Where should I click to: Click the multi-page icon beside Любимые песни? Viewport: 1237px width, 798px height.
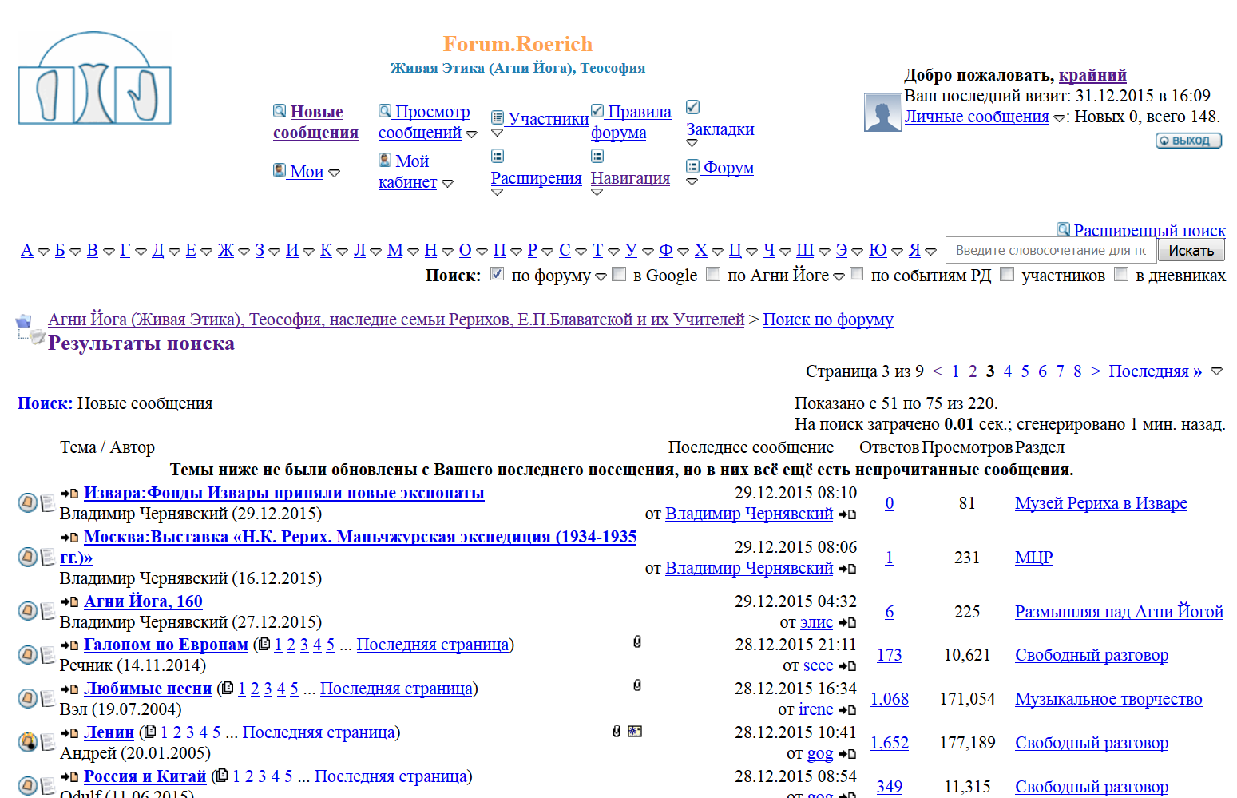click(228, 688)
